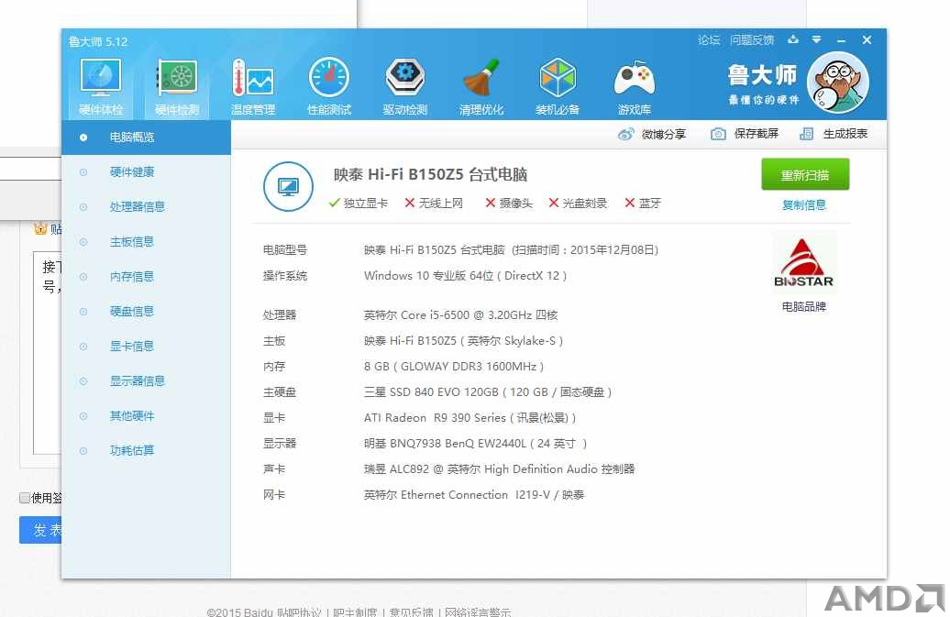The image size is (950, 617).
Task: Click the 三星 SSD 840 EVO value
Action: click(488, 391)
